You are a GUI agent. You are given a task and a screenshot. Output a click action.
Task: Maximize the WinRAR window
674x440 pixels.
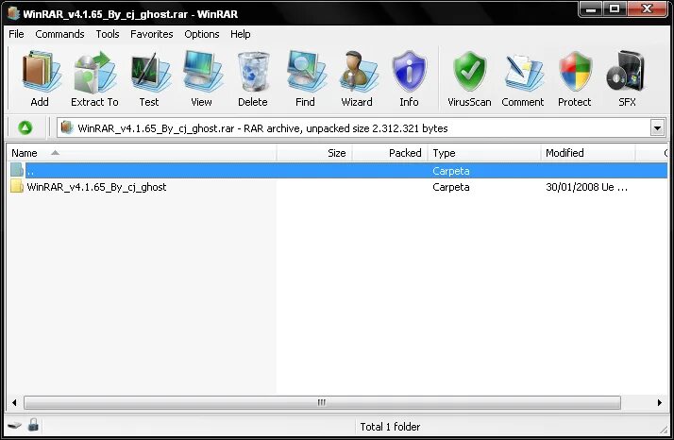pyautogui.click(x=615, y=8)
